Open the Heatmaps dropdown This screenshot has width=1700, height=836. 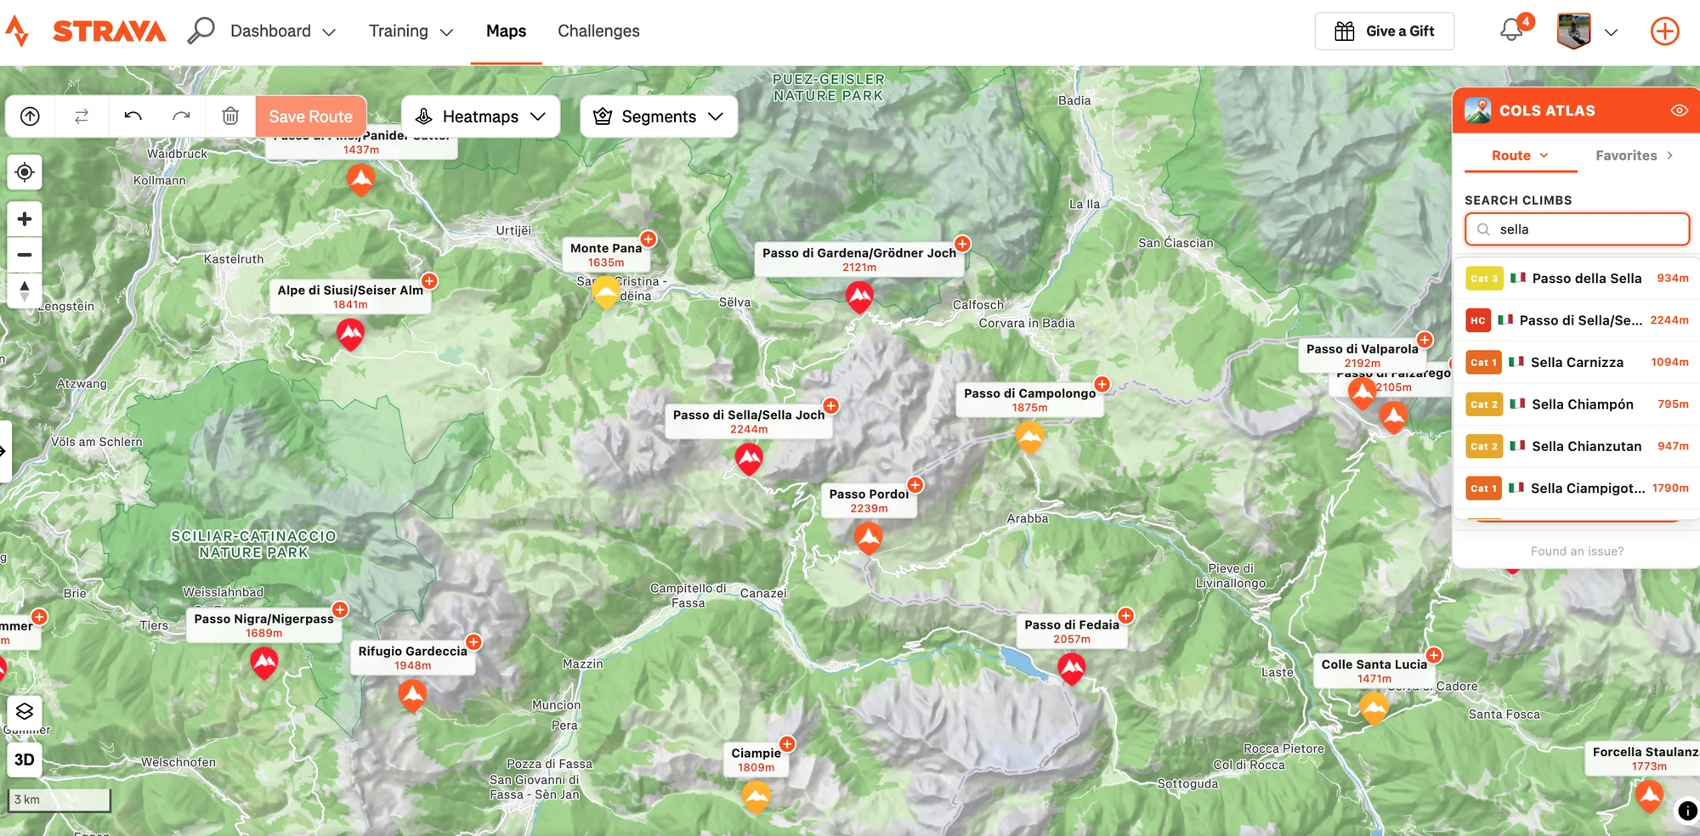[x=480, y=116]
